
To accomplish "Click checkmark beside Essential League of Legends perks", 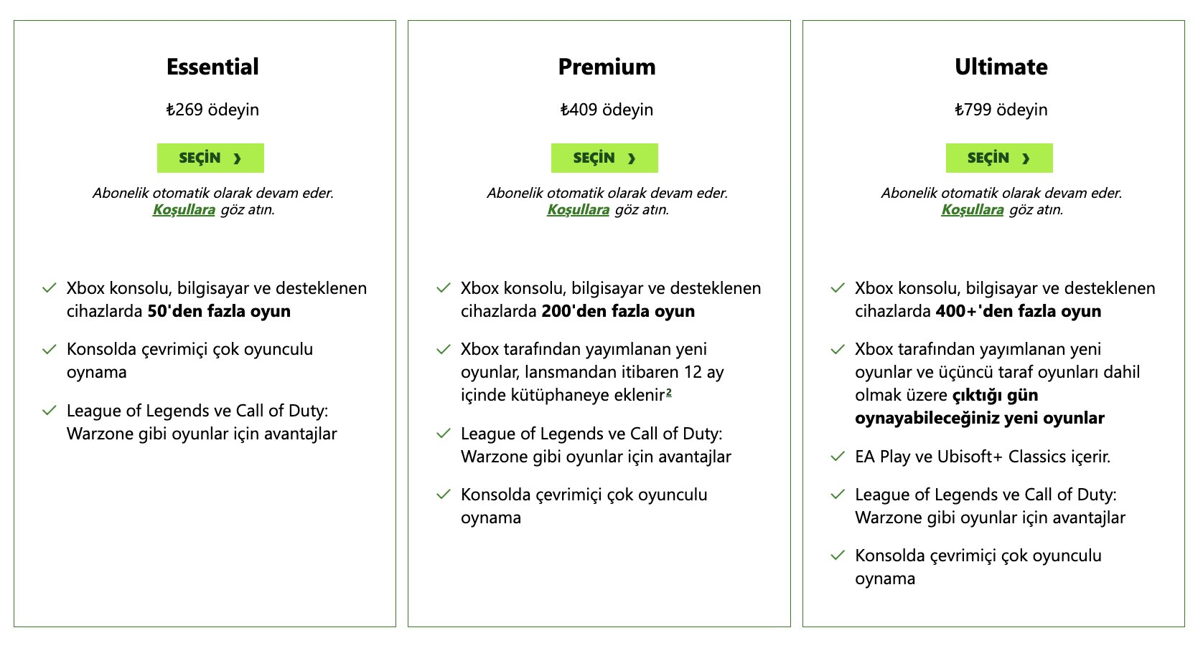I will click(x=49, y=411).
